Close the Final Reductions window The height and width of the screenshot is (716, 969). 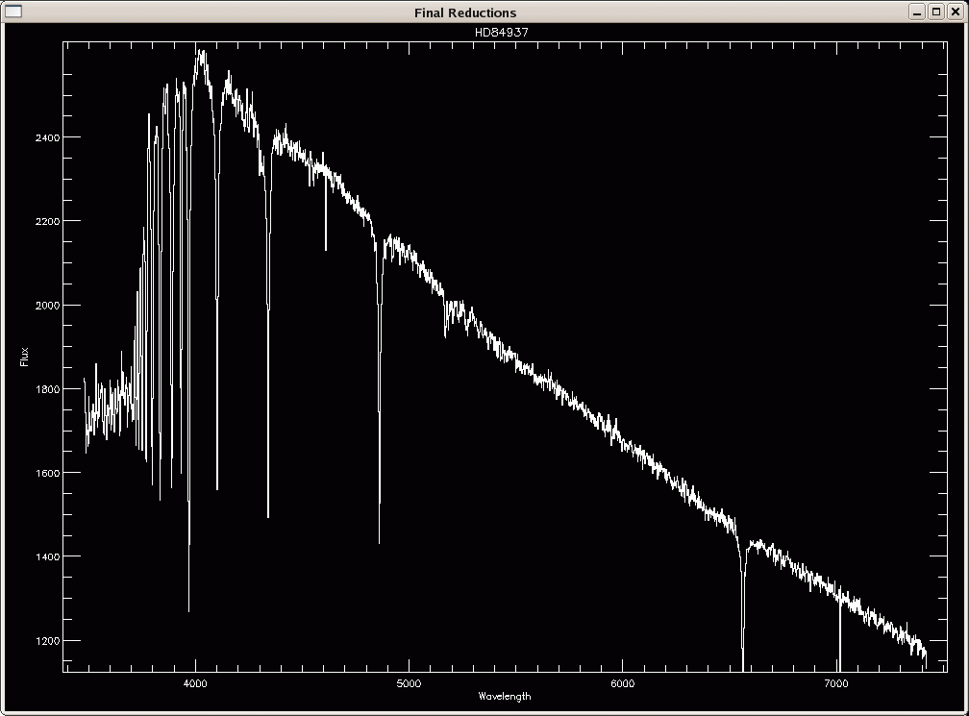tap(955, 12)
